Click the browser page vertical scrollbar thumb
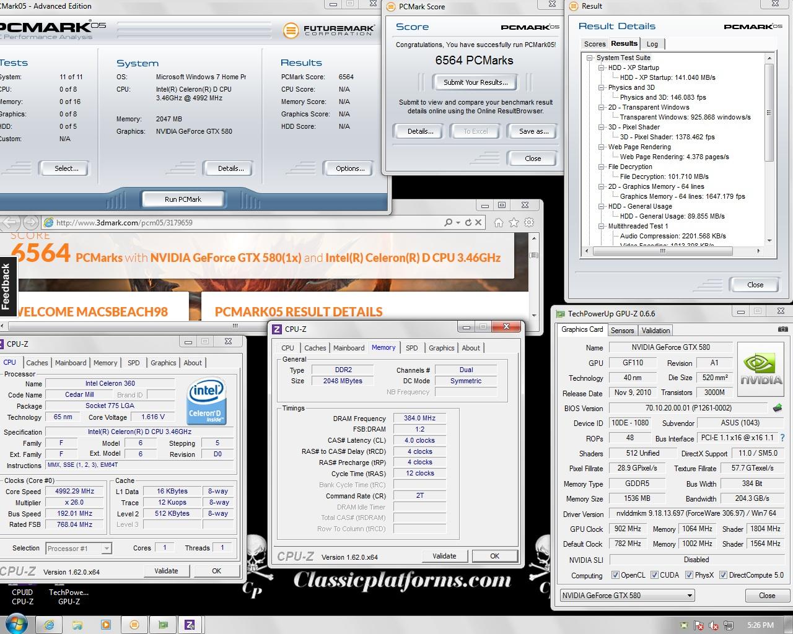Screen dimensions: 793x634 [x=534, y=255]
